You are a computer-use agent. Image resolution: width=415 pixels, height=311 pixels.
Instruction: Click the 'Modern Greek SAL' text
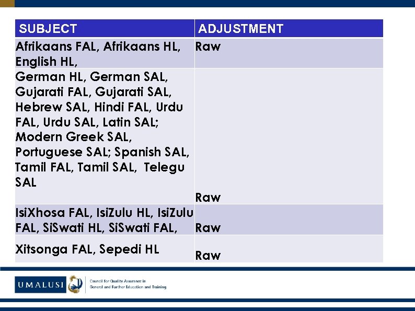[74, 137]
